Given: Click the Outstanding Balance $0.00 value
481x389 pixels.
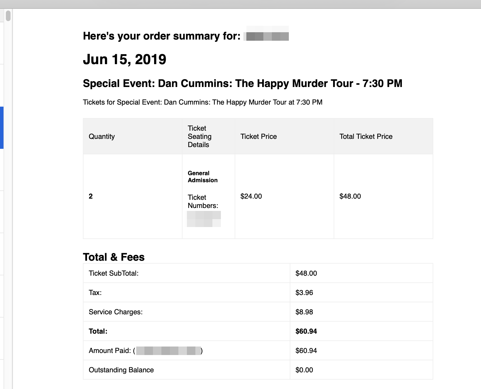Looking at the screenshot, I should pos(304,370).
